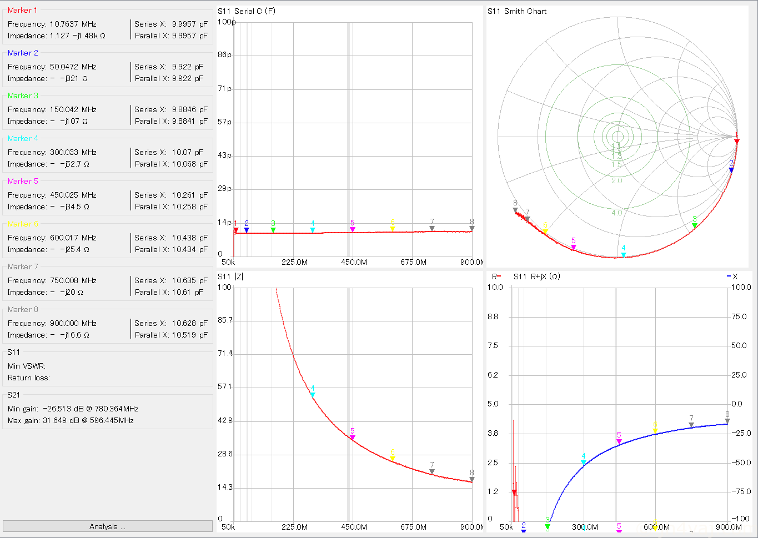
Task: Click the 'S11 |Z|' chart title
Action: pyautogui.click(x=230, y=276)
